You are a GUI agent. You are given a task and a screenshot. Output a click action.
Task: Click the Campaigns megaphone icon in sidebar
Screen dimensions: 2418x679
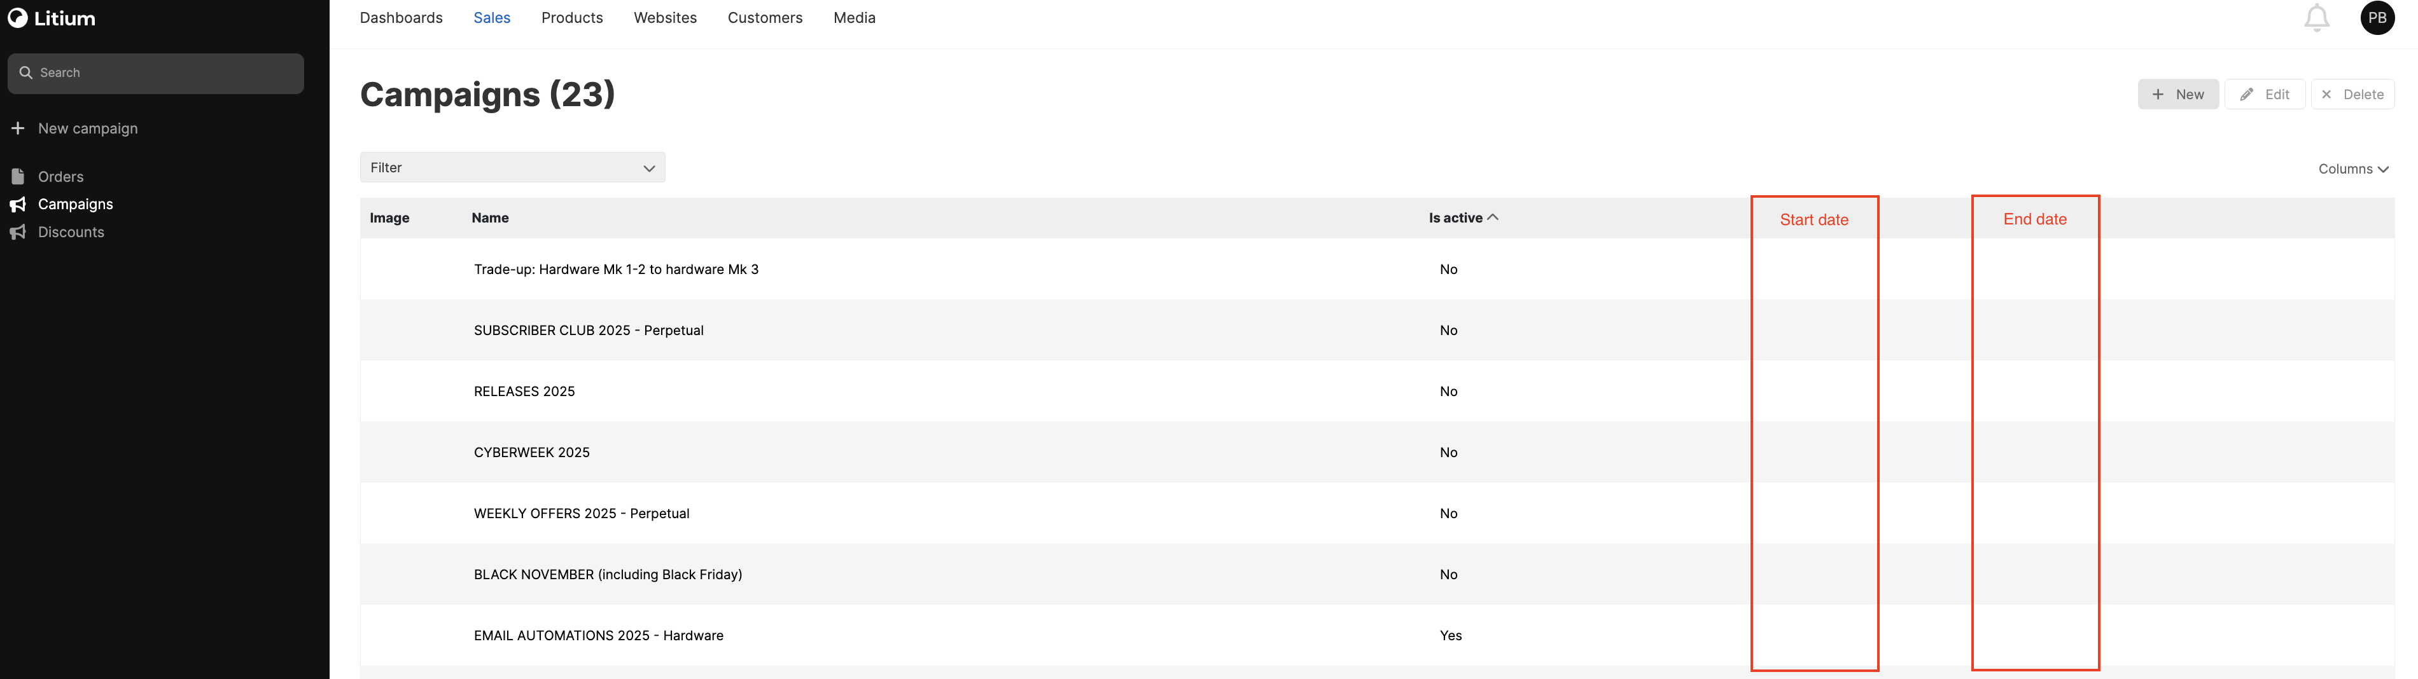point(18,205)
